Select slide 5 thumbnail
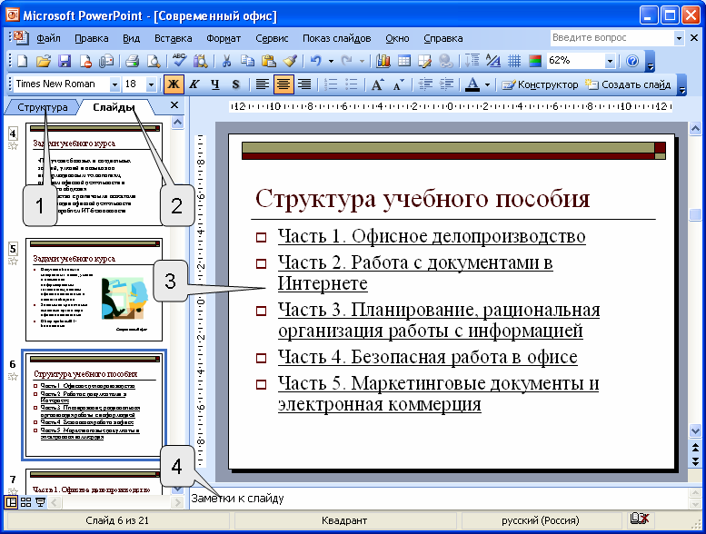The width and height of the screenshot is (706, 534). pos(94,290)
